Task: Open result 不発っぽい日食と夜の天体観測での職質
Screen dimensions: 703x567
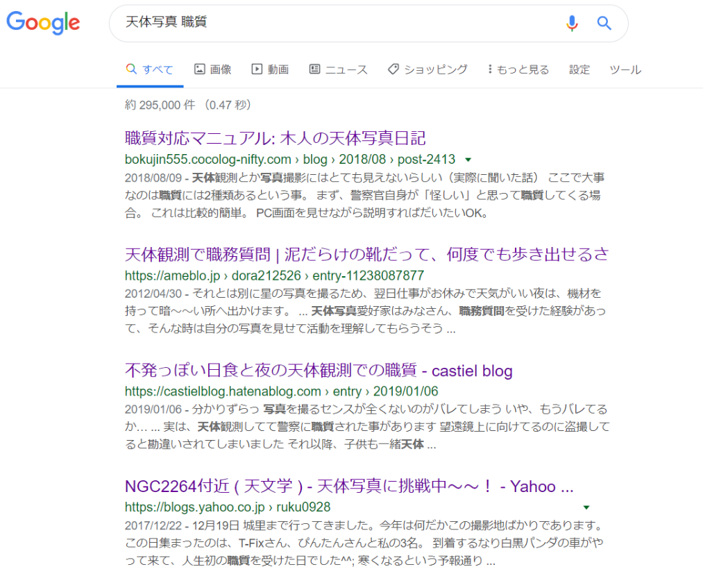Action: (x=319, y=370)
